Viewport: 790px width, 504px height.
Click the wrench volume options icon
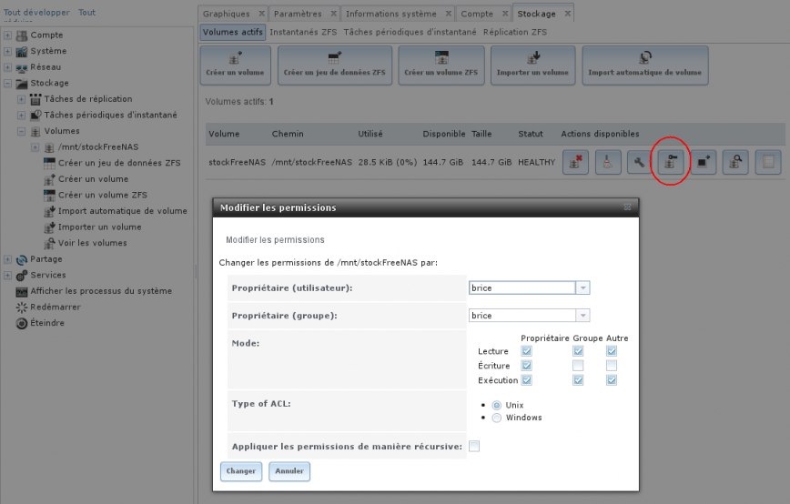pyautogui.click(x=639, y=163)
